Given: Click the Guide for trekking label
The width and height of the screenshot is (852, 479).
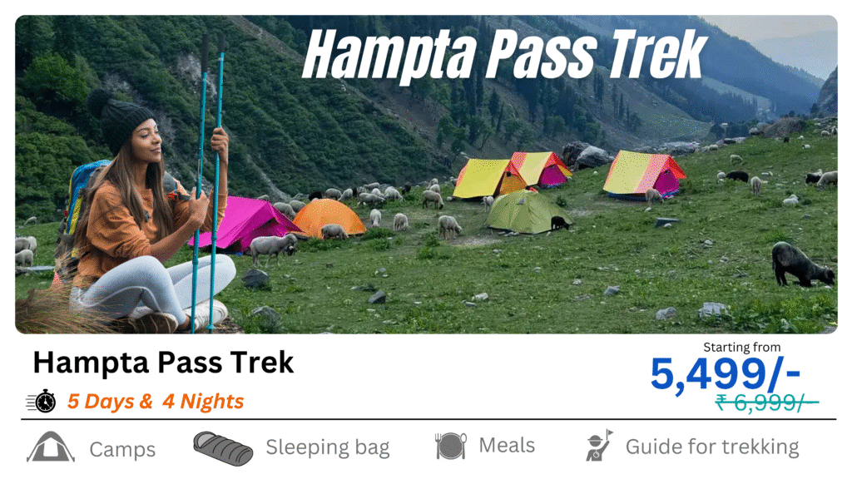Looking at the screenshot, I should click(x=712, y=447).
